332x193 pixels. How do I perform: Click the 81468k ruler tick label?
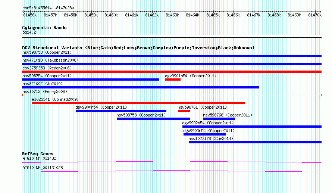tap(274, 15)
